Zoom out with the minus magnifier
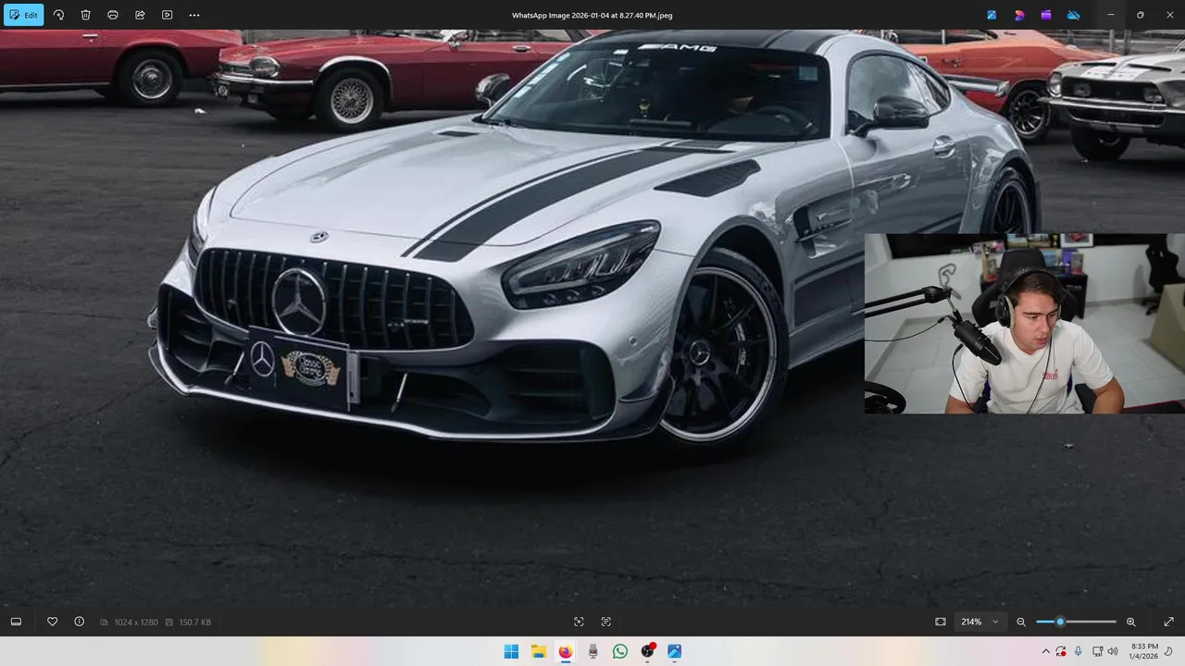Screen dimensions: 1185x666 point(1021,622)
